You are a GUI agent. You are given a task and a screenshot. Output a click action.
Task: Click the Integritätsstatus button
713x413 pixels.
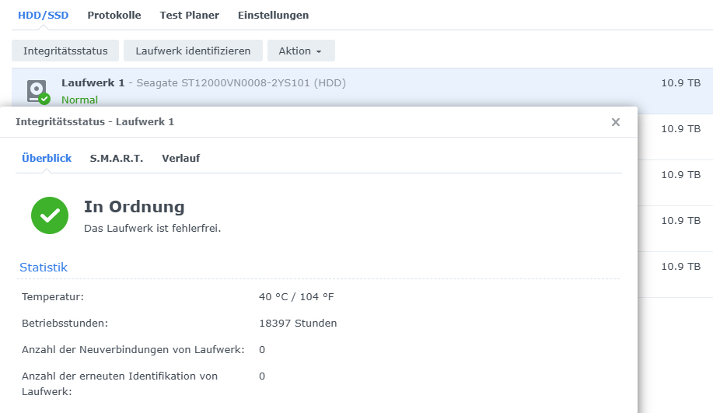pyautogui.click(x=65, y=51)
